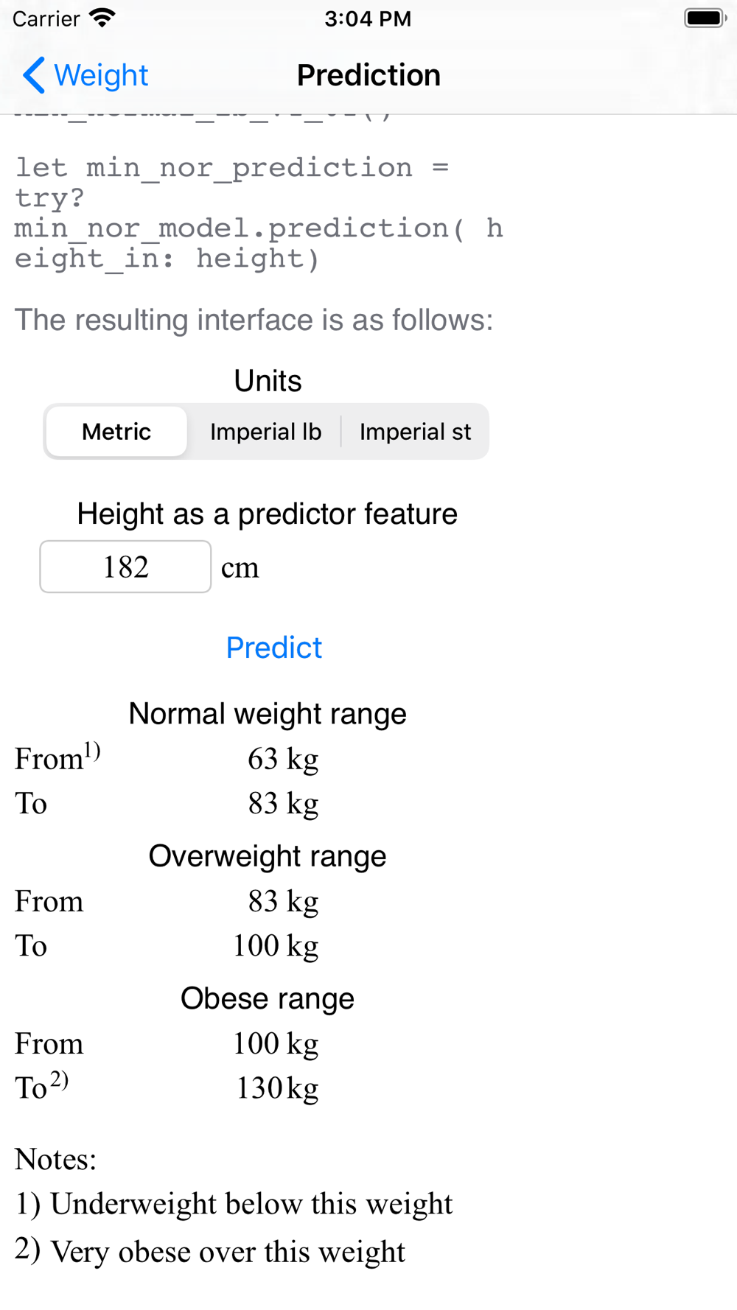Tap the Obese range heading
The image size is (737, 1310).
pos(268,998)
